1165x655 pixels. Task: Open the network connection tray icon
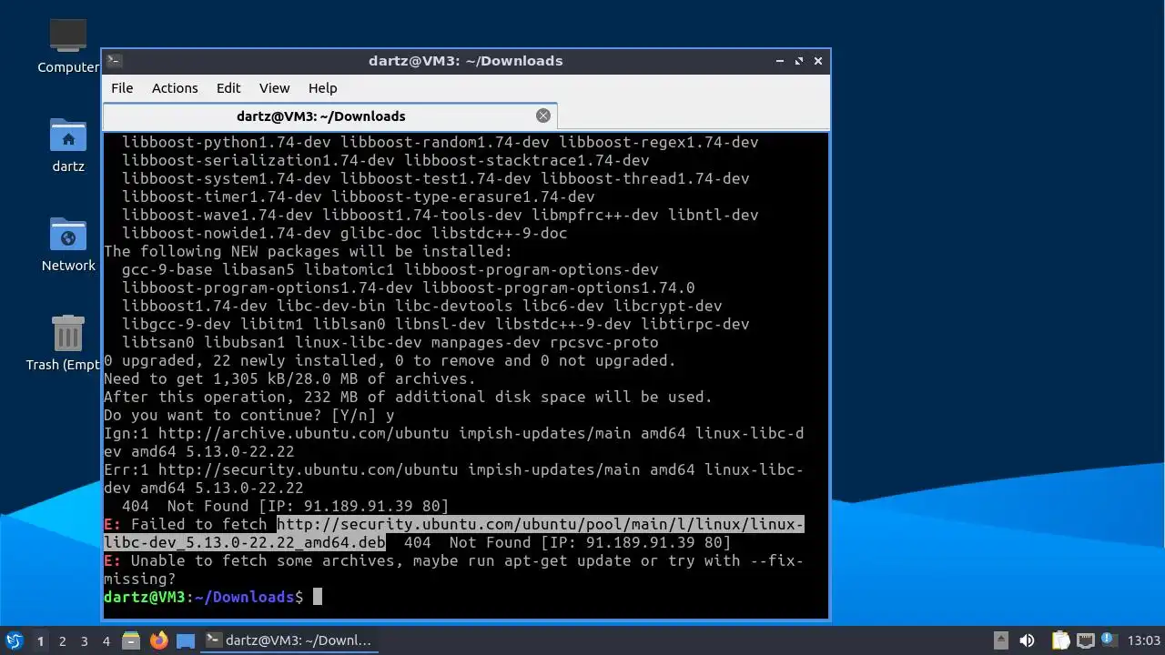[1085, 640]
